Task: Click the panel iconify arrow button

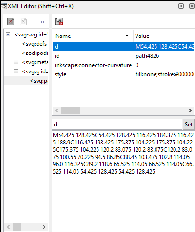Action: pyautogui.click(x=181, y=6)
